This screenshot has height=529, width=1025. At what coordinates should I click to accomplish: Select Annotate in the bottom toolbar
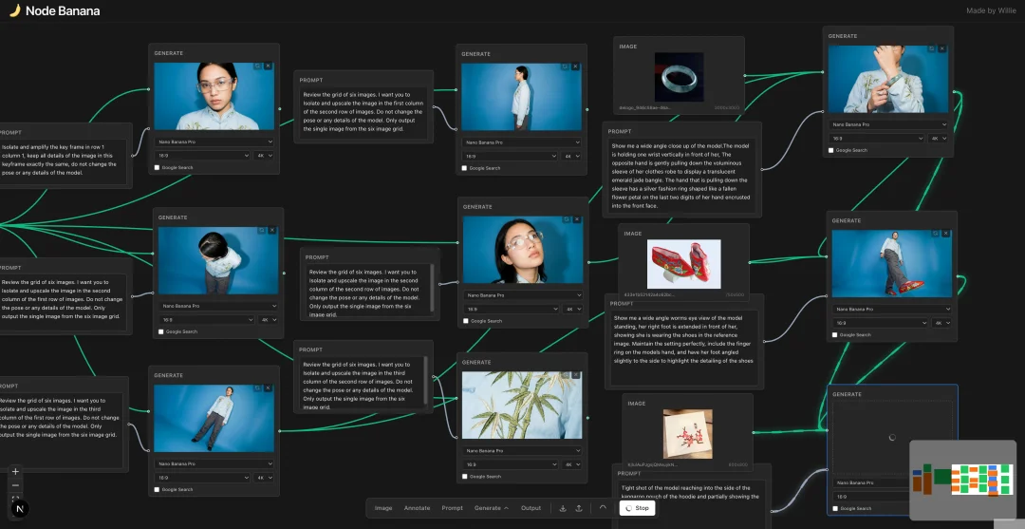(417, 508)
